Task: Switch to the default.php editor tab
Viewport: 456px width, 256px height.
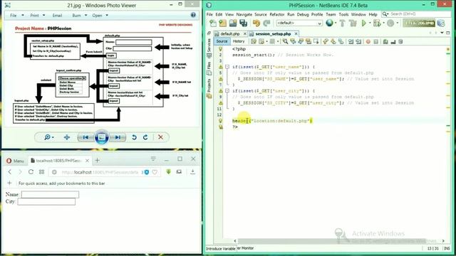Action: point(229,34)
